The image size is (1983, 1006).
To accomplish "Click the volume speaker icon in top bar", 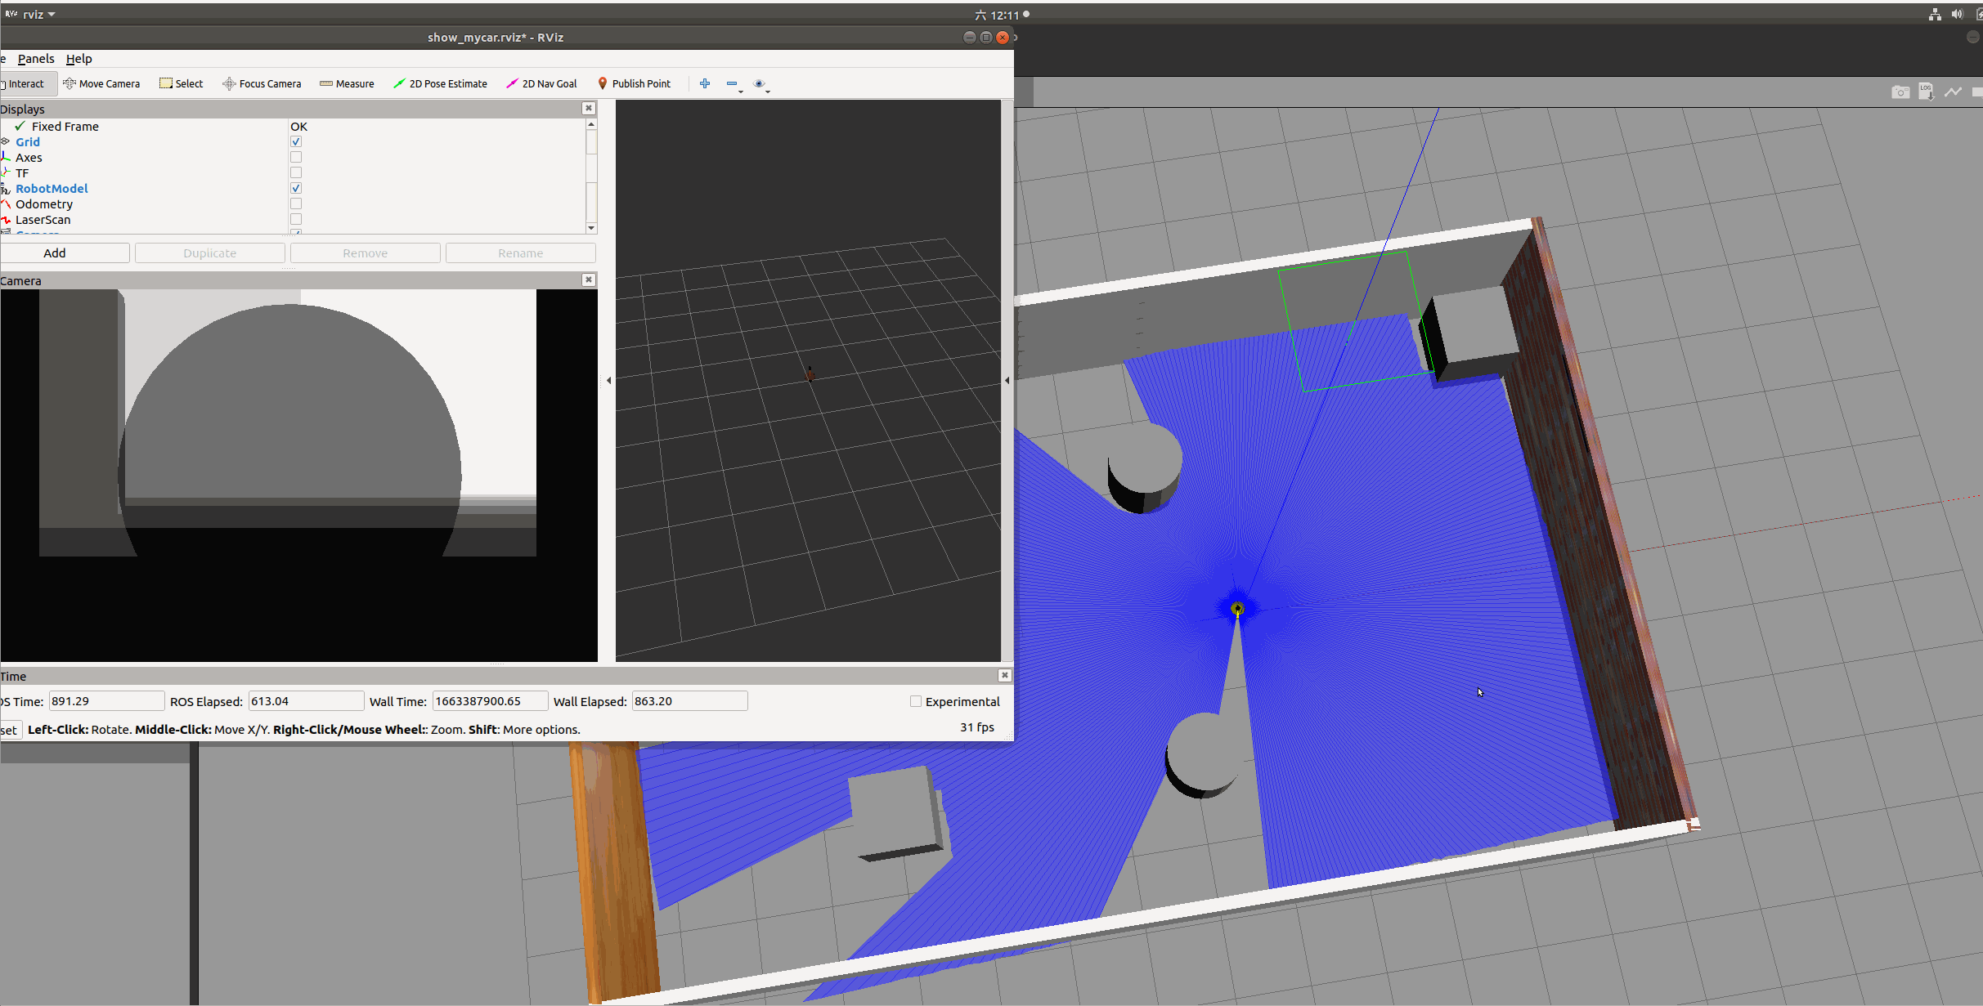I will (1957, 14).
